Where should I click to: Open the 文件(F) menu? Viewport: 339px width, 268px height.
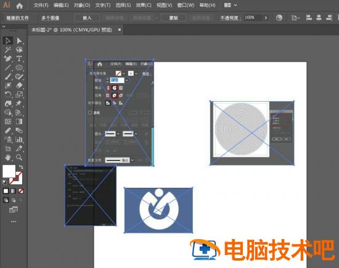click(41, 5)
